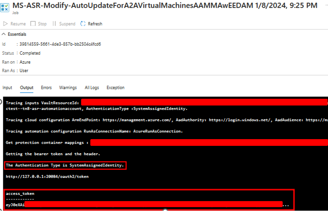The height and width of the screenshot is (211, 328).
Task: Suspend the job via Suspend label
Action: (x=67, y=24)
